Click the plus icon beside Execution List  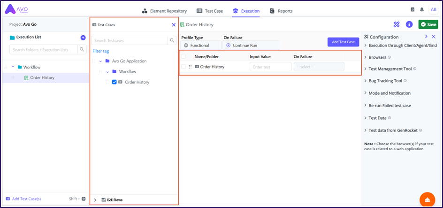(83, 38)
